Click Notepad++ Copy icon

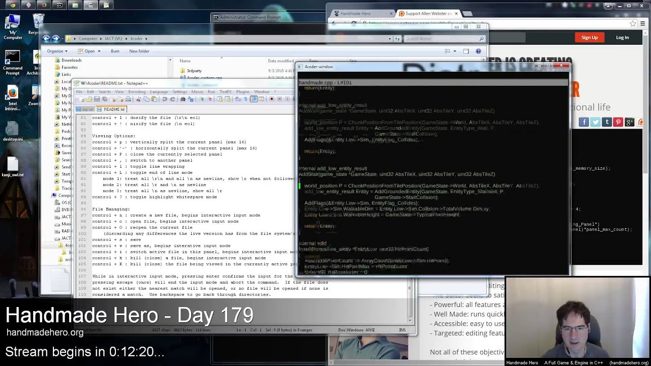(146, 99)
